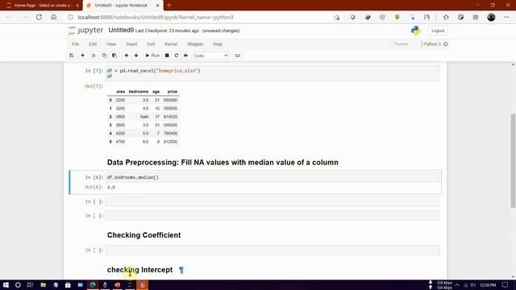
Task: Click the Jupyter logo
Action: (x=85, y=31)
